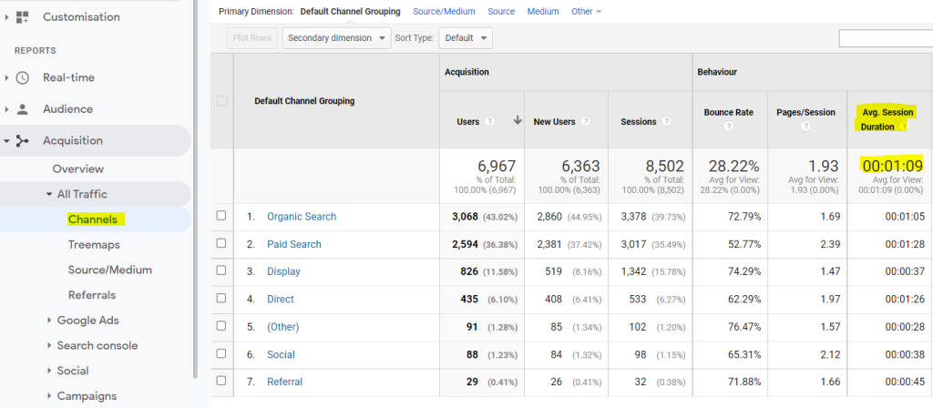Expand the Search console subsection
Viewport: 933px width, 408px height.
click(x=49, y=345)
